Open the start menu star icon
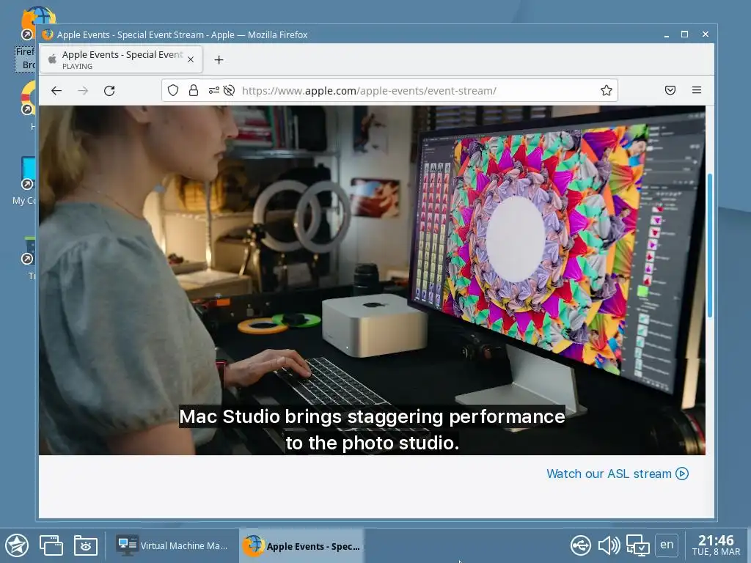 pos(17,545)
